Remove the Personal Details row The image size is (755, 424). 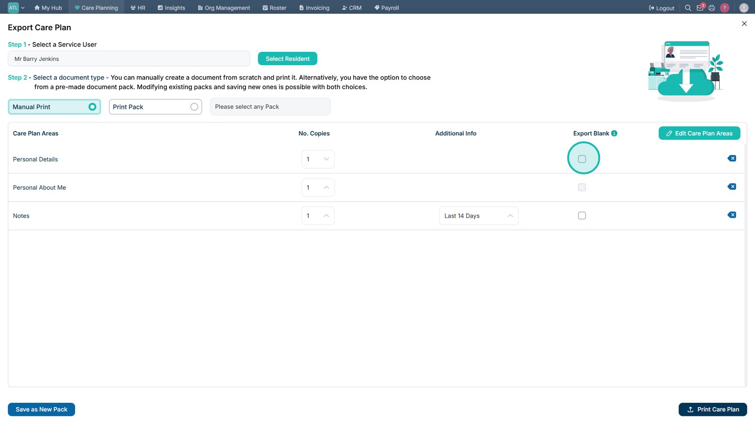(732, 158)
